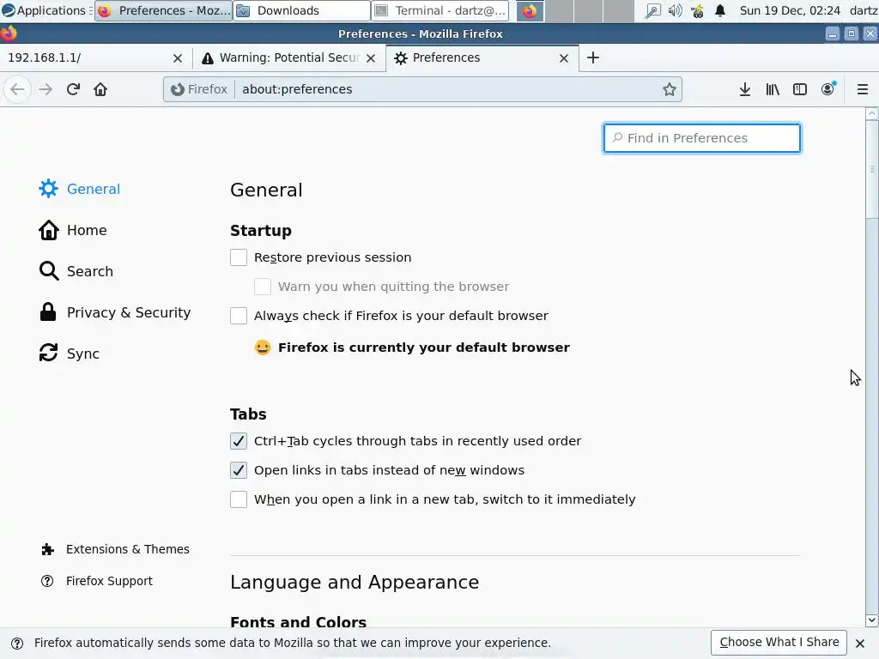Screen dimensions: 879x659
Task: Switch to the Downloads window in taskbar
Action: tap(301, 10)
